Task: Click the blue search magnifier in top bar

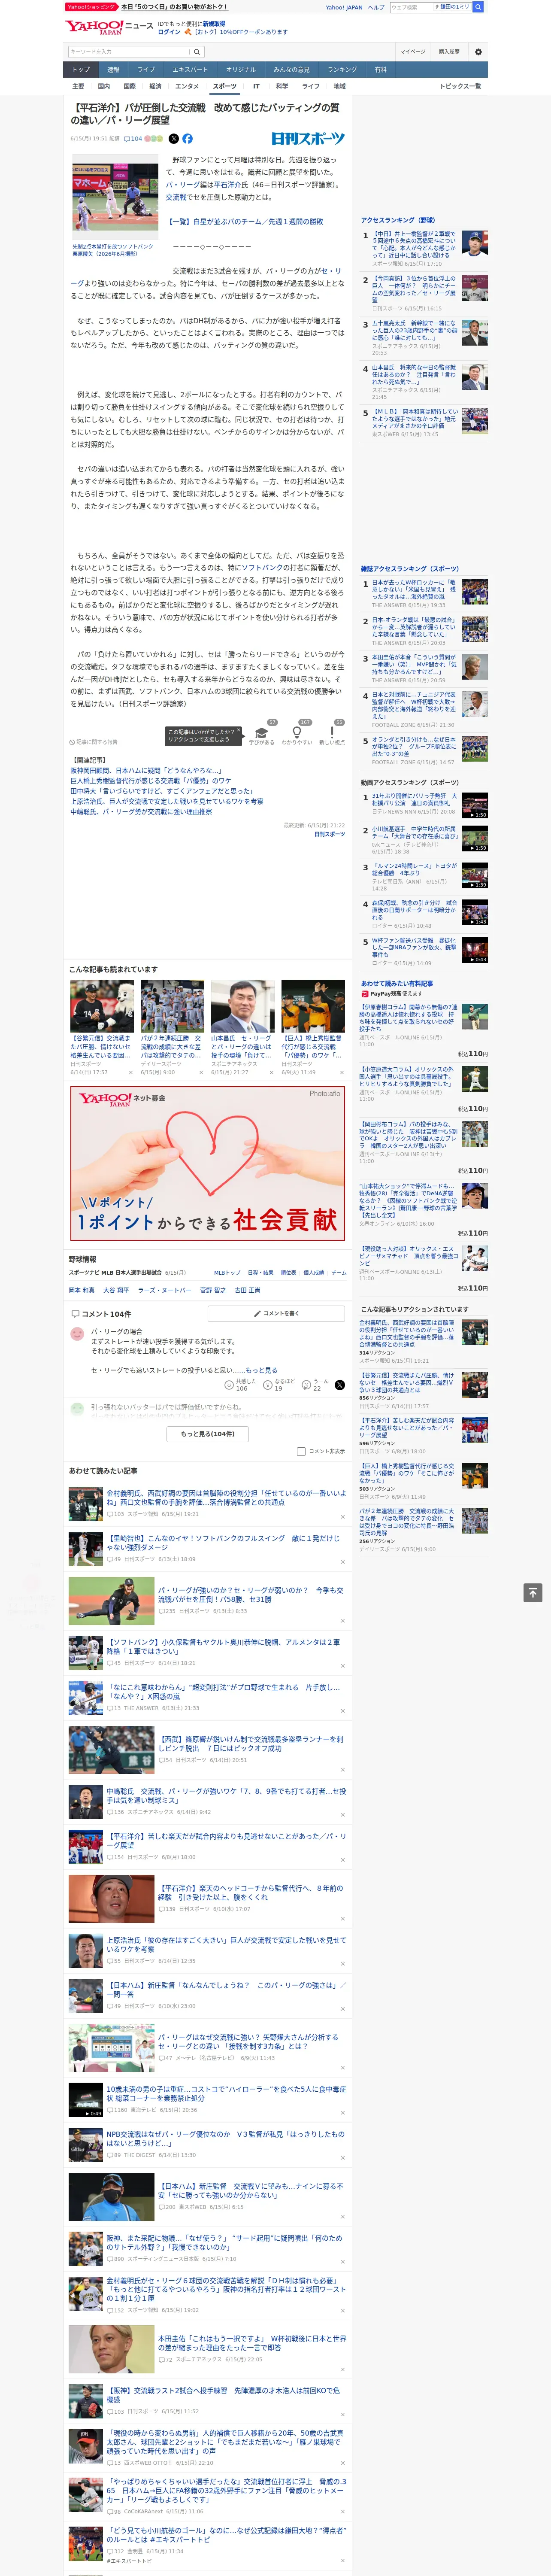Action: click(x=478, y=7)
